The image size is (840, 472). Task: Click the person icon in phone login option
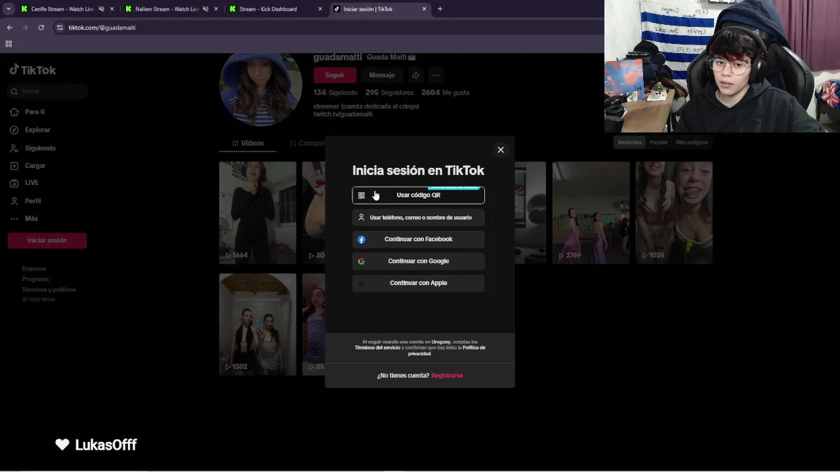tap(362, 217)
